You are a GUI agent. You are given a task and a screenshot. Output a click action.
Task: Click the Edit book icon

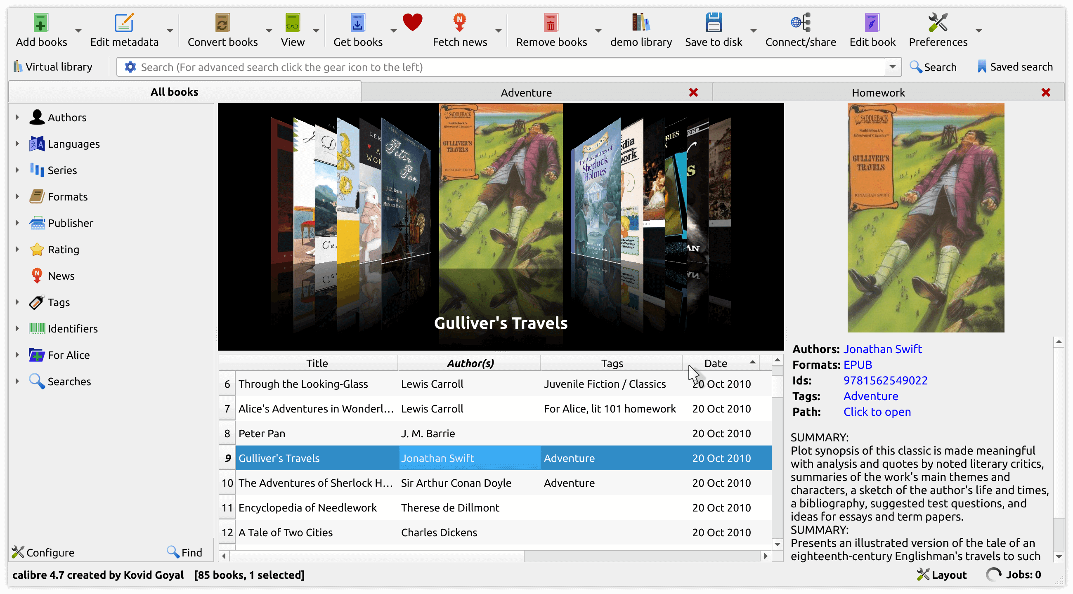(x=872, y=23)
